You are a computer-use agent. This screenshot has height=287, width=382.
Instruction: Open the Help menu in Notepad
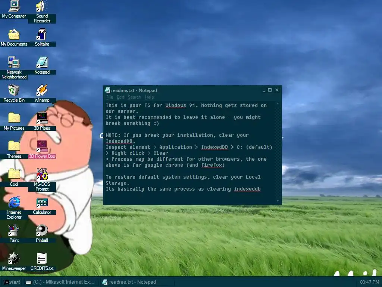pos(149,97)
